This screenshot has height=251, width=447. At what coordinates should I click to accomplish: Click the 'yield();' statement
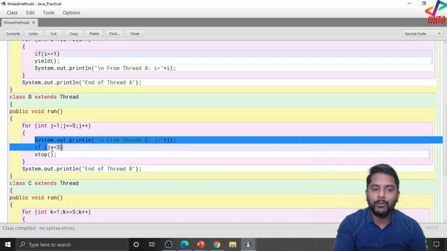pyautogui.click(x=47, y=61)
